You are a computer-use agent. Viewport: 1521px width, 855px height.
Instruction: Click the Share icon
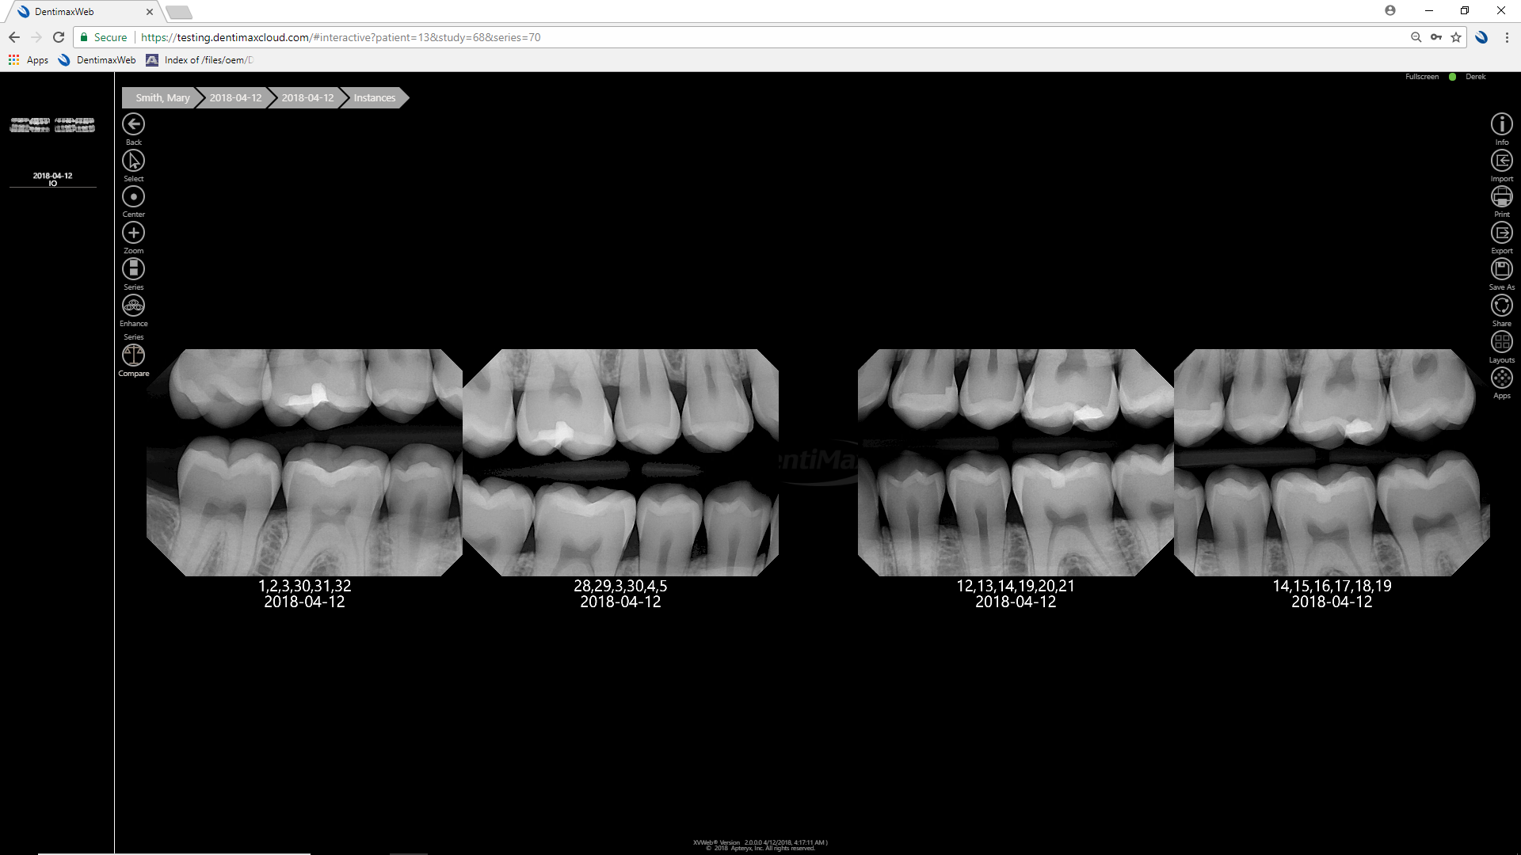pos(1501,306)
